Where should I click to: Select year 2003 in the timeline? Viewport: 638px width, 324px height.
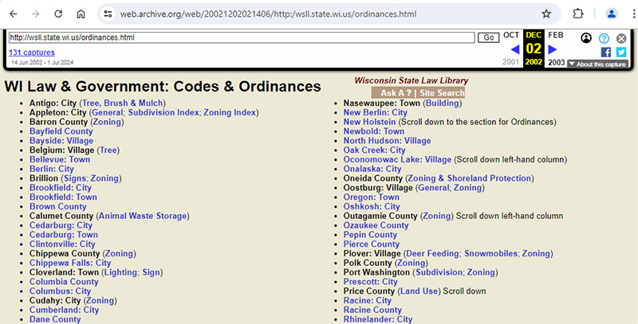[556, 63]
